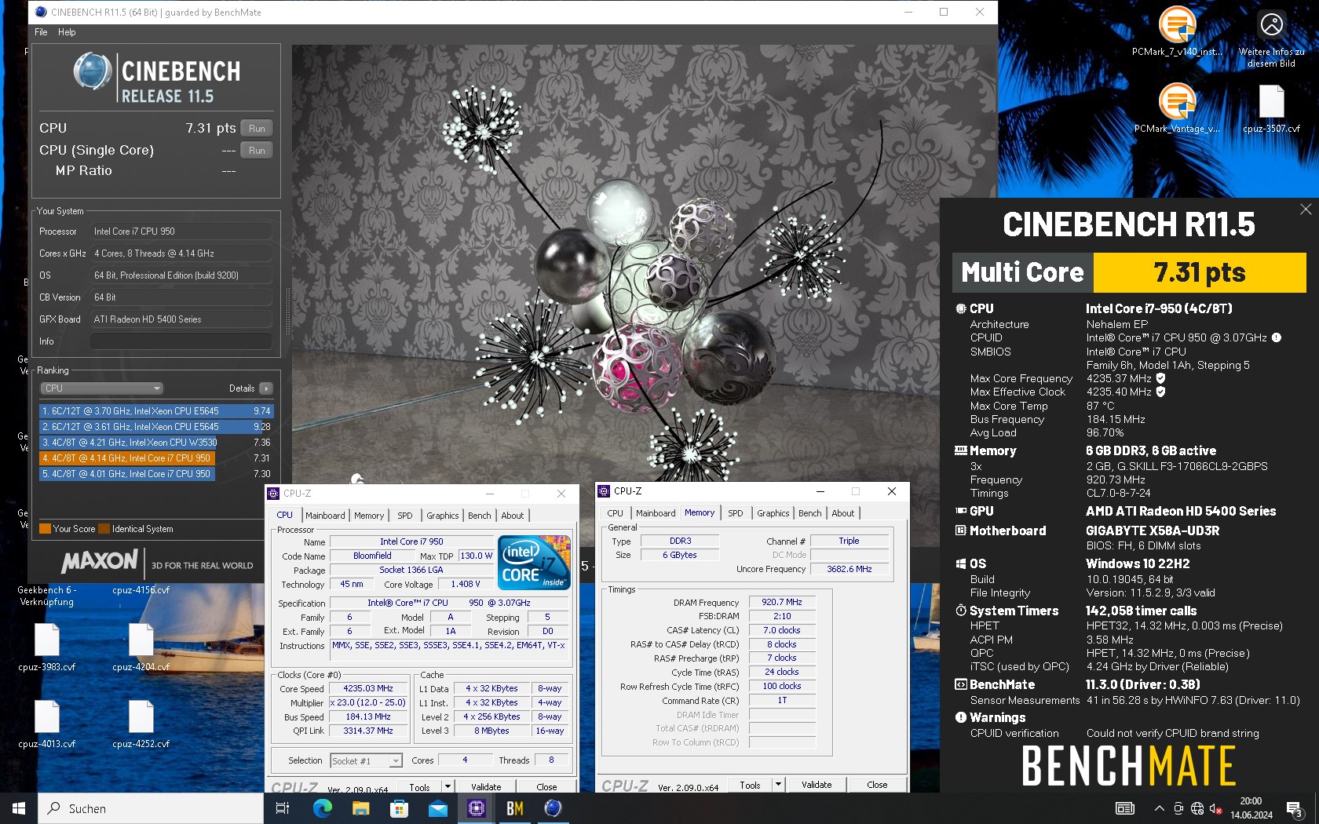Image resolution: width=1319 pixels, height=824 pixels.
Task: Open PCMark_7 installer desktop icon
Action: click(1176, 31)
